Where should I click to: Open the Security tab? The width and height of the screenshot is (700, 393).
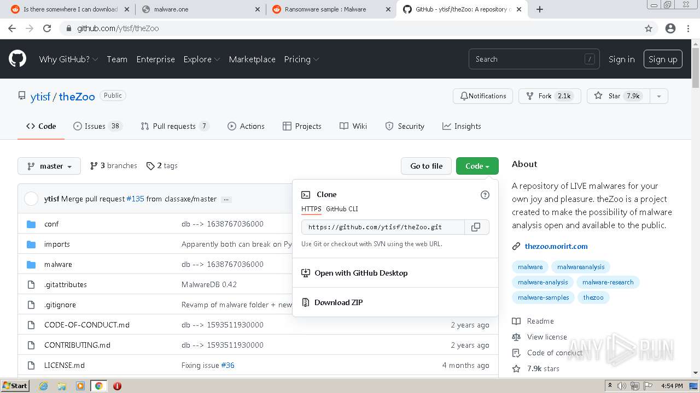click(x=405, y=126)
